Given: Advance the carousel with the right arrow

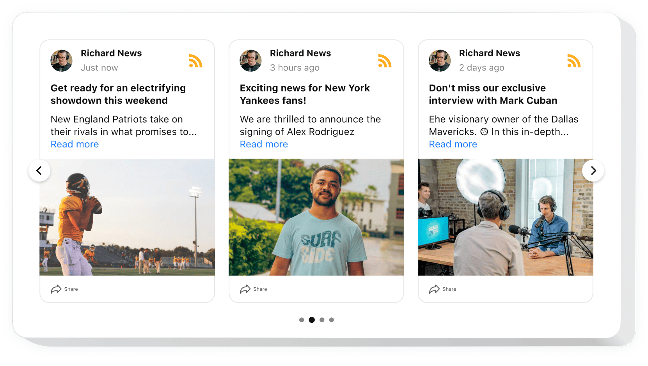Looking at the screenshot, I should point(593,171).
